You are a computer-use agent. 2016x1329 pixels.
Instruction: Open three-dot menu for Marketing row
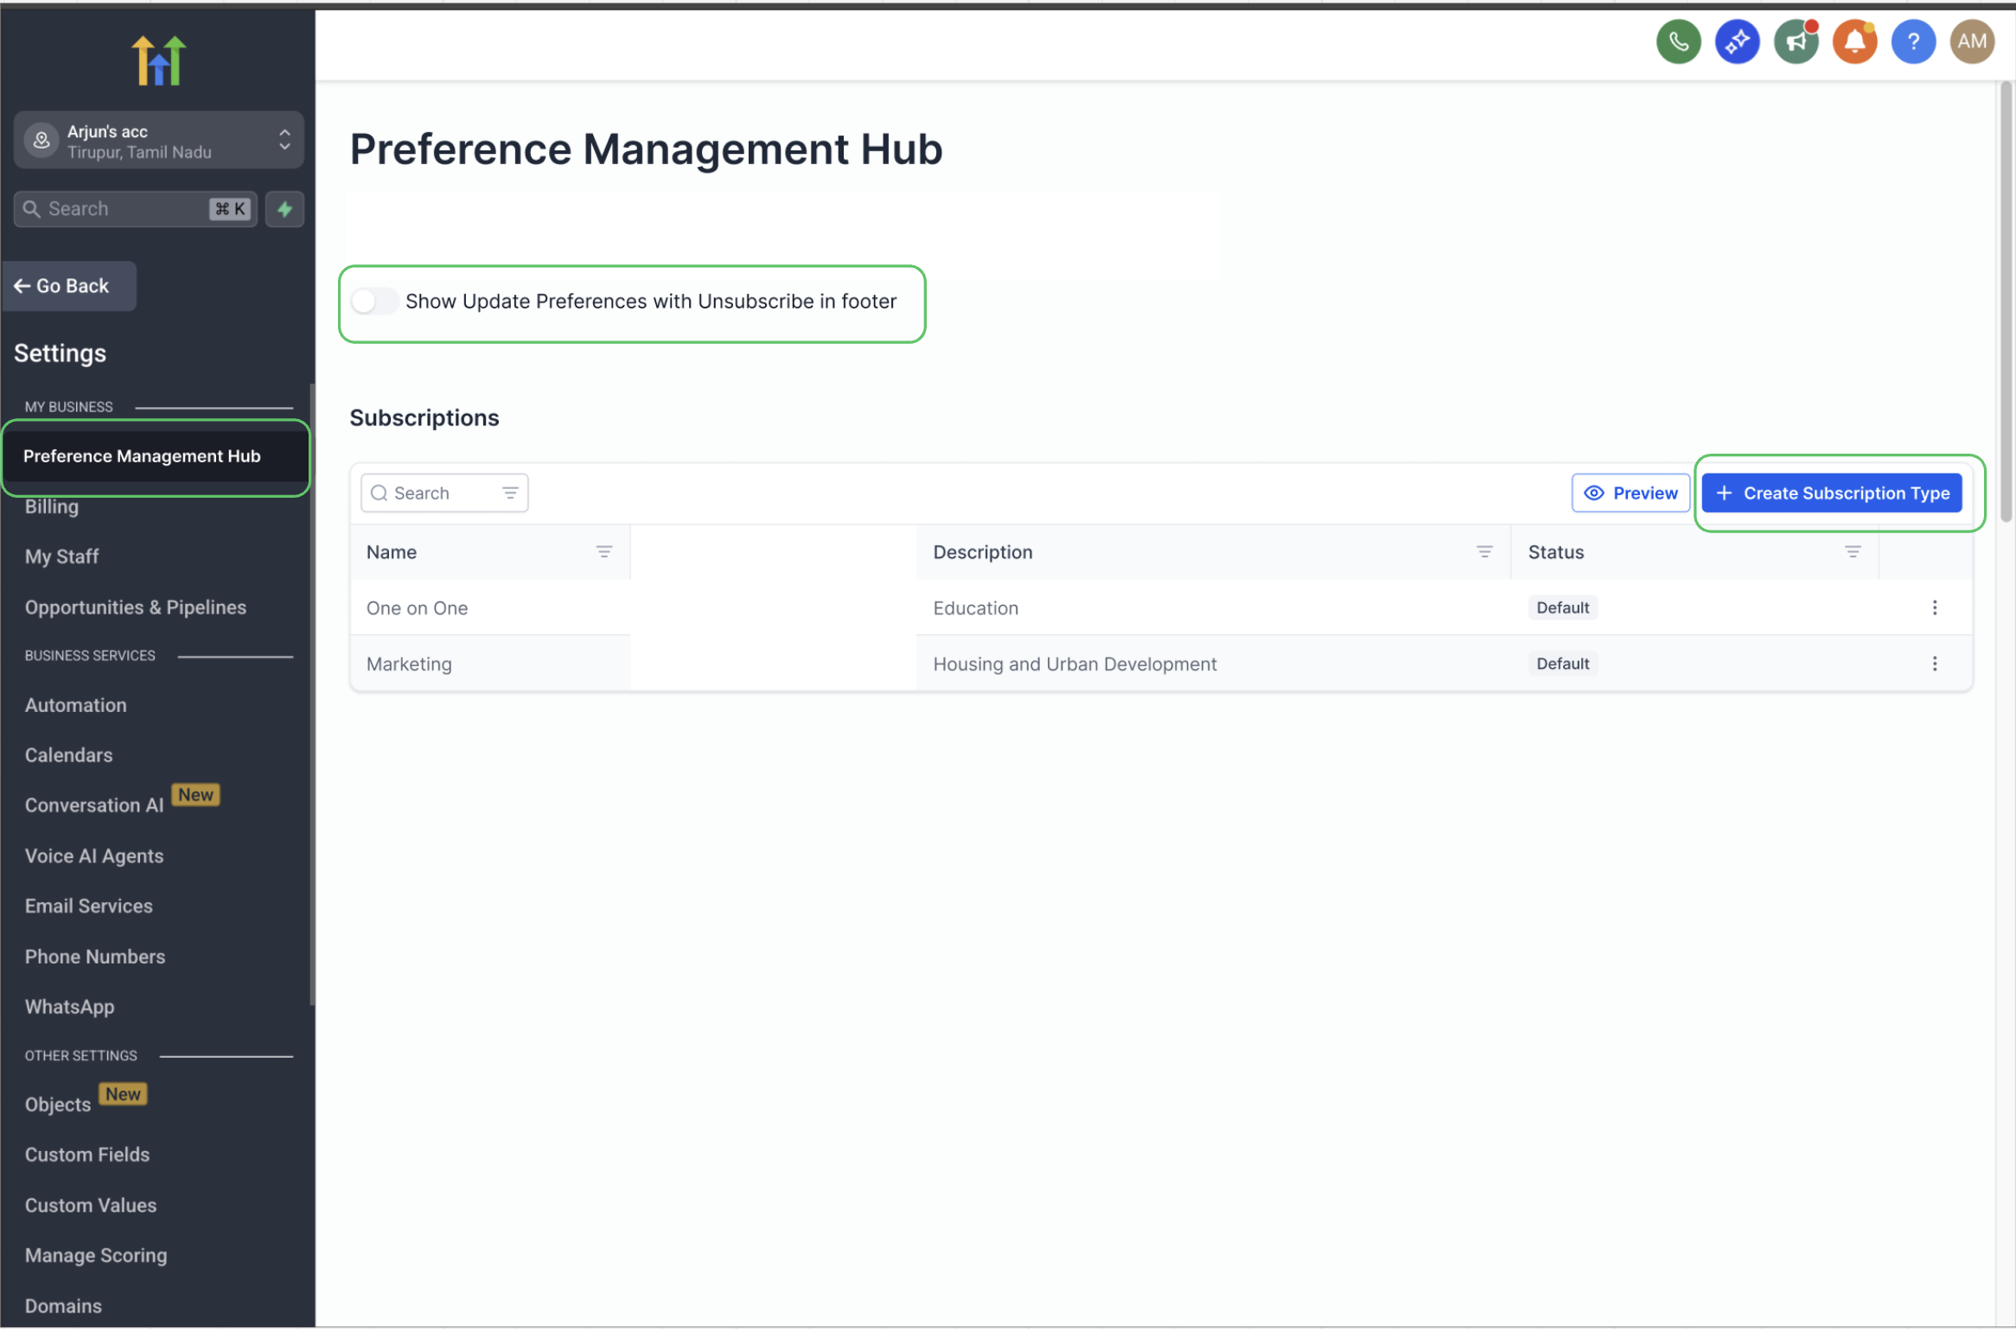[1934, 664]
